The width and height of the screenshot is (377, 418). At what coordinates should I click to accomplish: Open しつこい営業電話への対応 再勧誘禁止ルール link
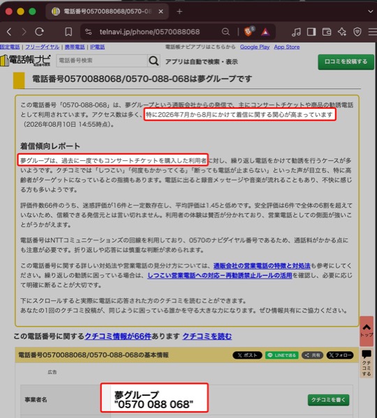pyautogui.click(x=220, y=275)
